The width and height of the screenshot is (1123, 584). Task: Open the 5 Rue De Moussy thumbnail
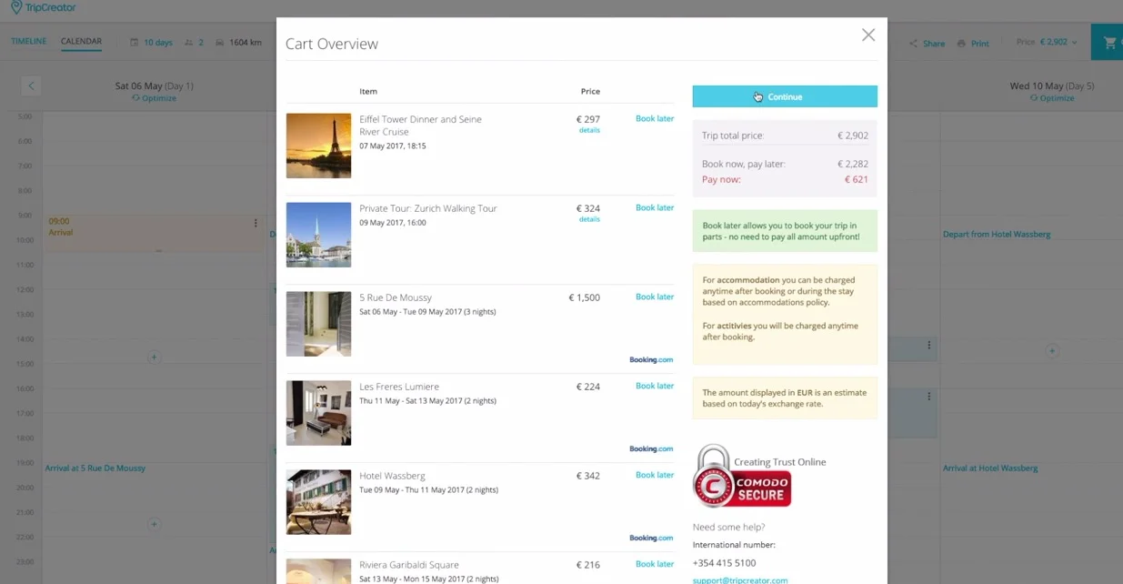pos(318,324)
